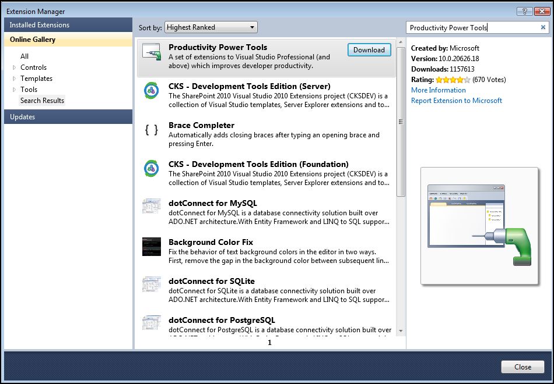This screenshot has height=384, width=554.
Task: Close the Extension Manager with Close button
Action: pyautogui.click(x=523, y=367)
